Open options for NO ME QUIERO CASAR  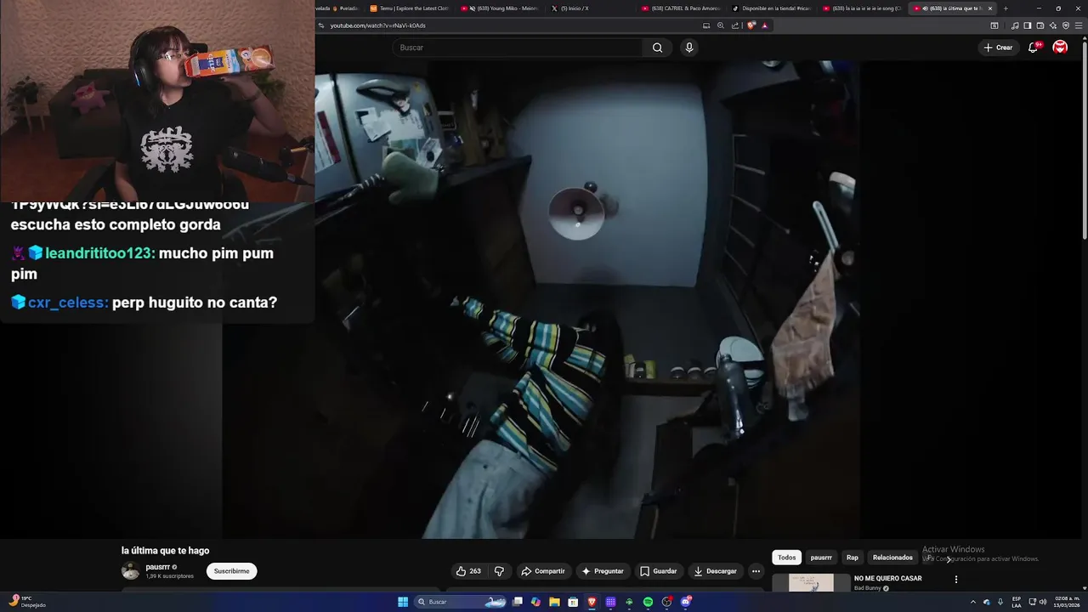[x=956, y=580]
